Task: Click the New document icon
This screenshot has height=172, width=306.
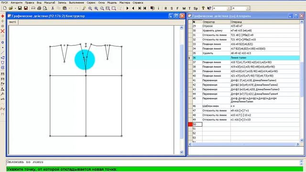Action: 5,8
